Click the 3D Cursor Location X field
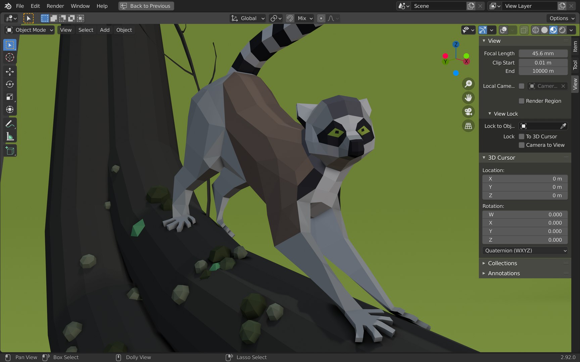This screenshot has height=362, width=580. (x=525, y=179)
